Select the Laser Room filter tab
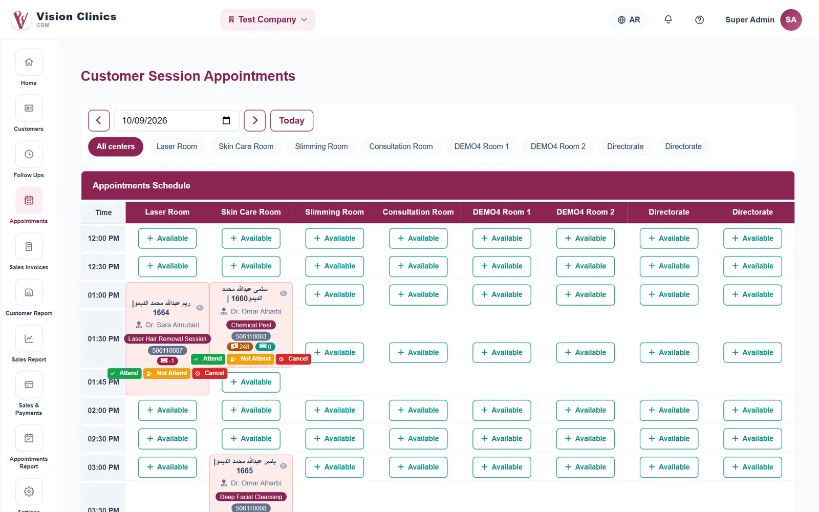 tap(177, 146)
